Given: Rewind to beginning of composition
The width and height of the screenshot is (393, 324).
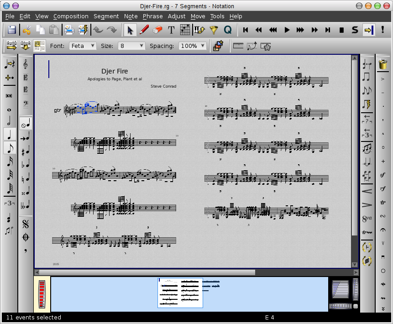Looking at the screenshot, I should pyautogui.click(x=246, y=30).
